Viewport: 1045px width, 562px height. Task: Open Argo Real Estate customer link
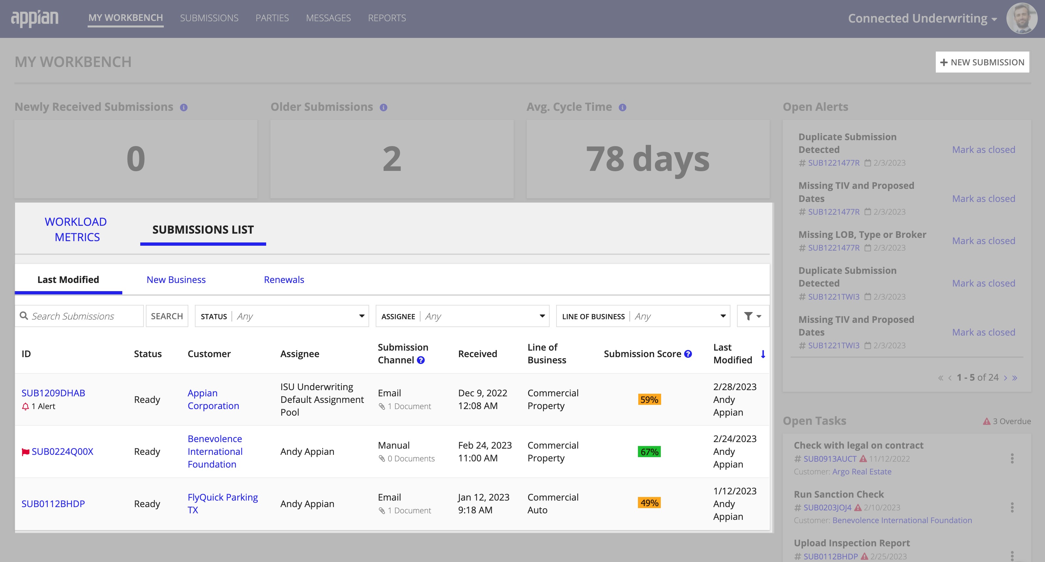point(862,472)
